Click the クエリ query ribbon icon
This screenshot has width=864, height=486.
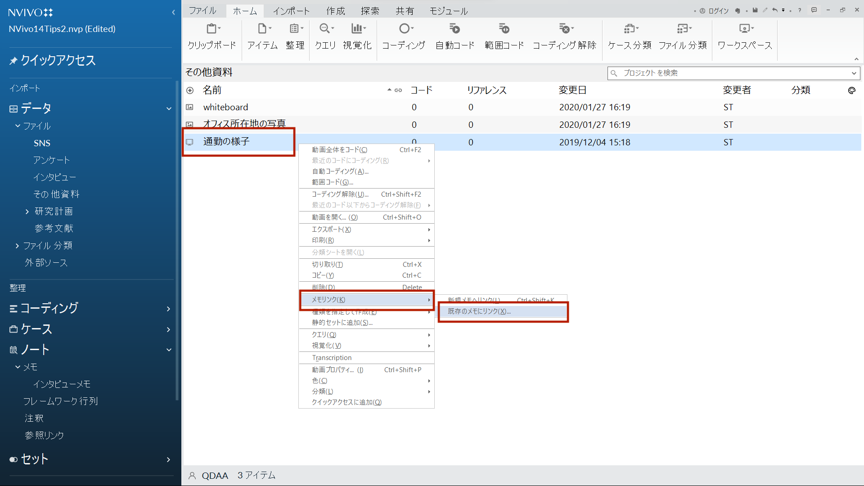coord(325,29)
